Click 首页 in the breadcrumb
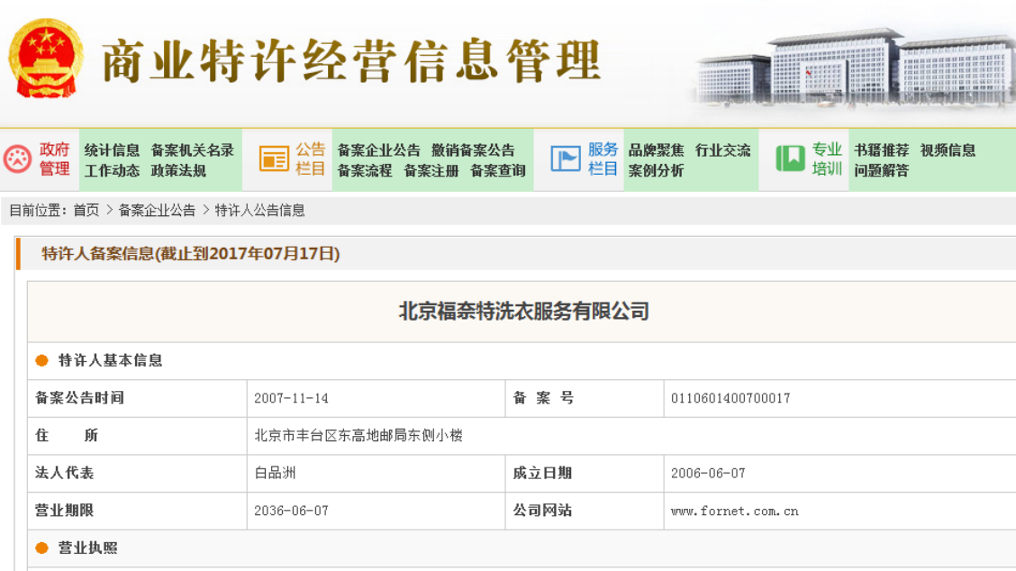Screen dimensions: 1016x571 (x=86, y=210)
